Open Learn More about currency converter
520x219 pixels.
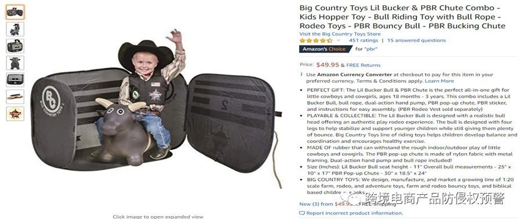click(x=439, y=81)
